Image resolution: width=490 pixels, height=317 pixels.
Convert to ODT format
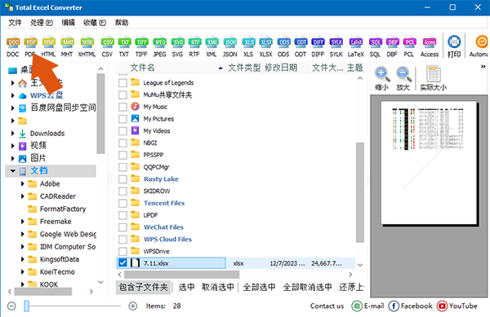click(301, 46)
